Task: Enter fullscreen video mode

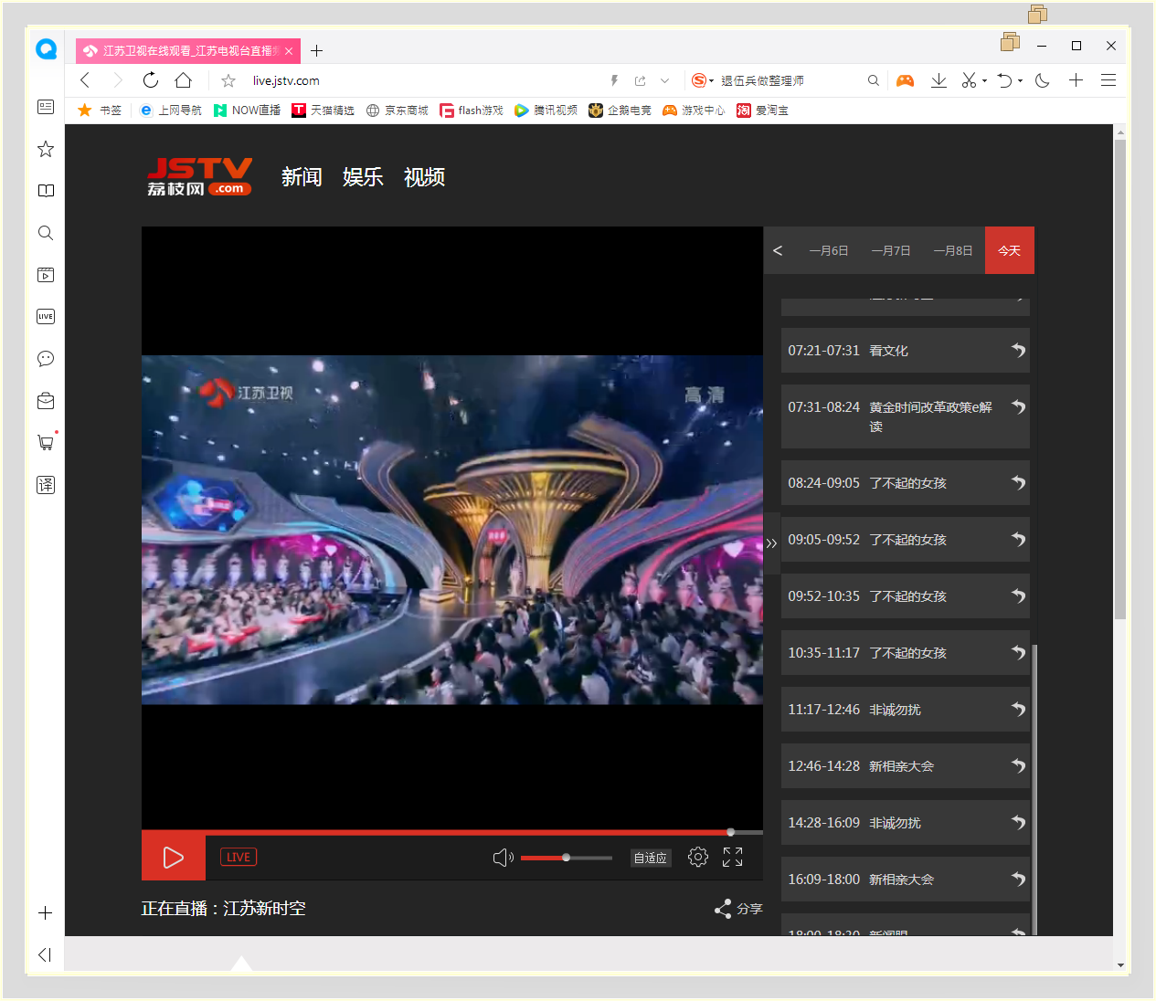Action: [733, 857]
